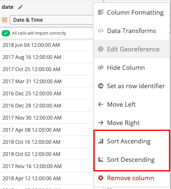The height and width of the screenshot is (189, 171).
Task: Click the Sort Descending bars icon
Action: click(x=101, y=159)
